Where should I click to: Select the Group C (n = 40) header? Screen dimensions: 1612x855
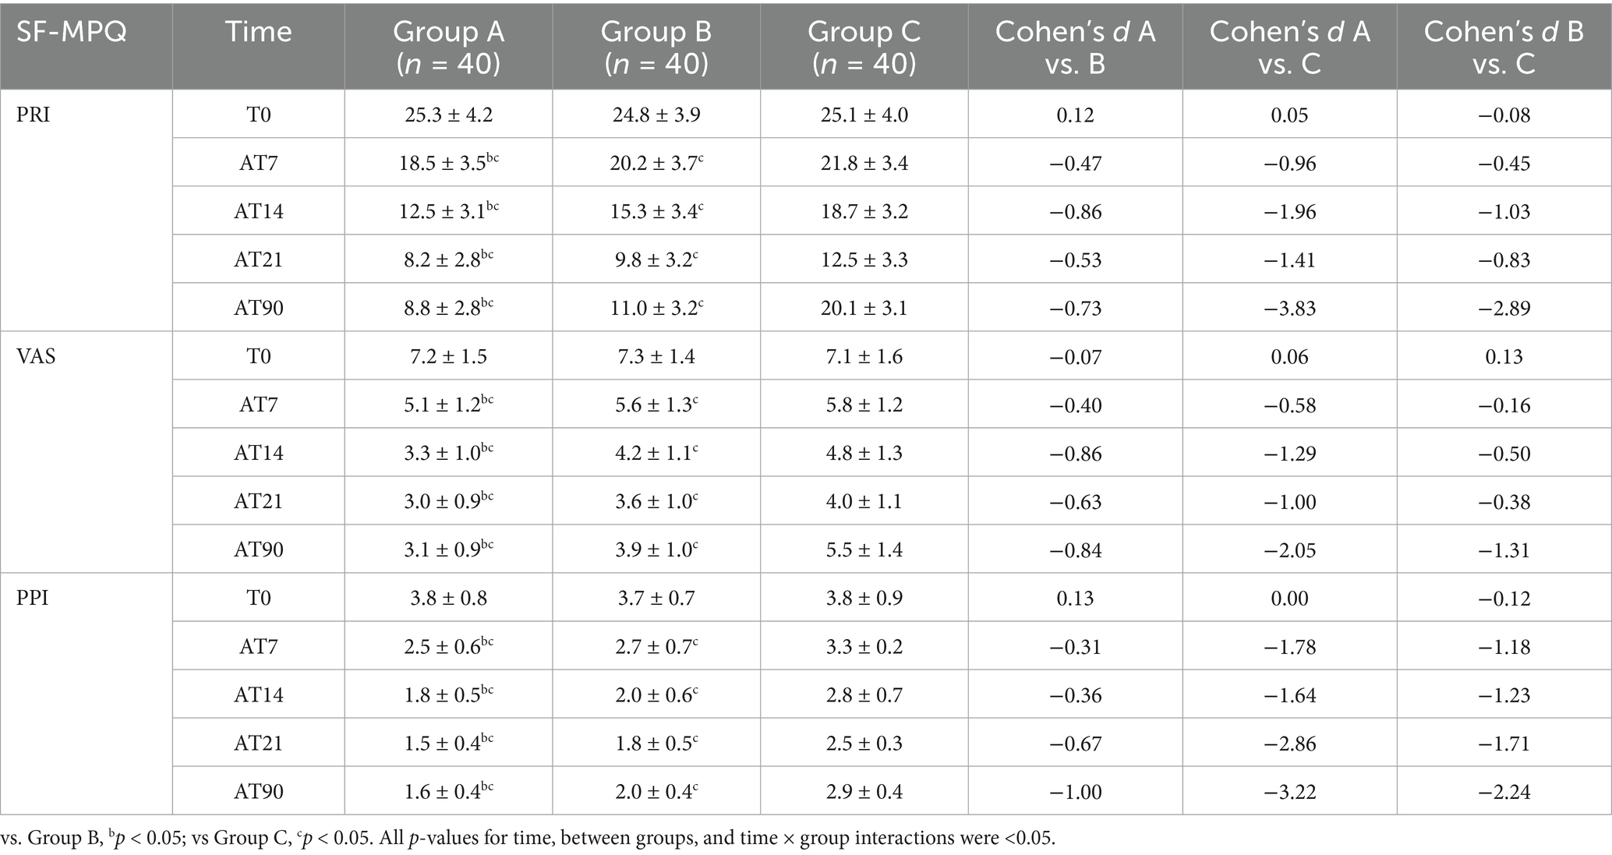coord(864,47)
